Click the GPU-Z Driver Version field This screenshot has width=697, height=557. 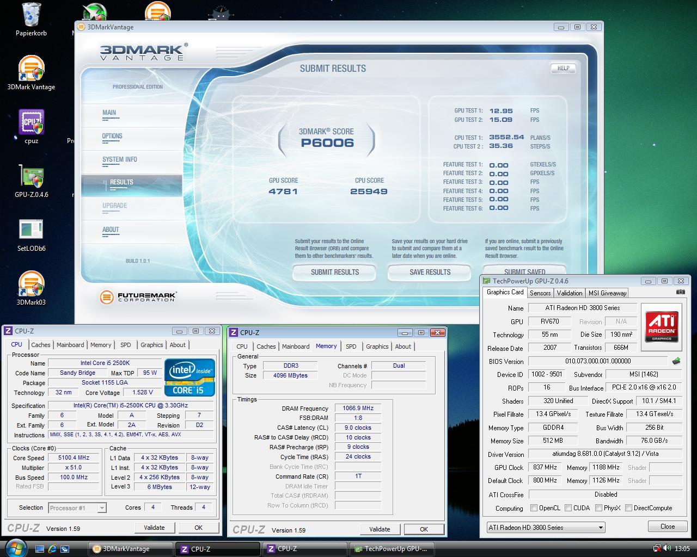606,454
